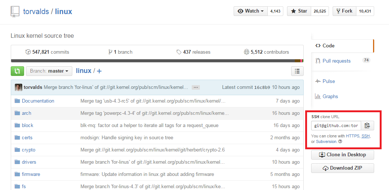Click the green compare and review button
389x190 pixels.
point(17,71)
